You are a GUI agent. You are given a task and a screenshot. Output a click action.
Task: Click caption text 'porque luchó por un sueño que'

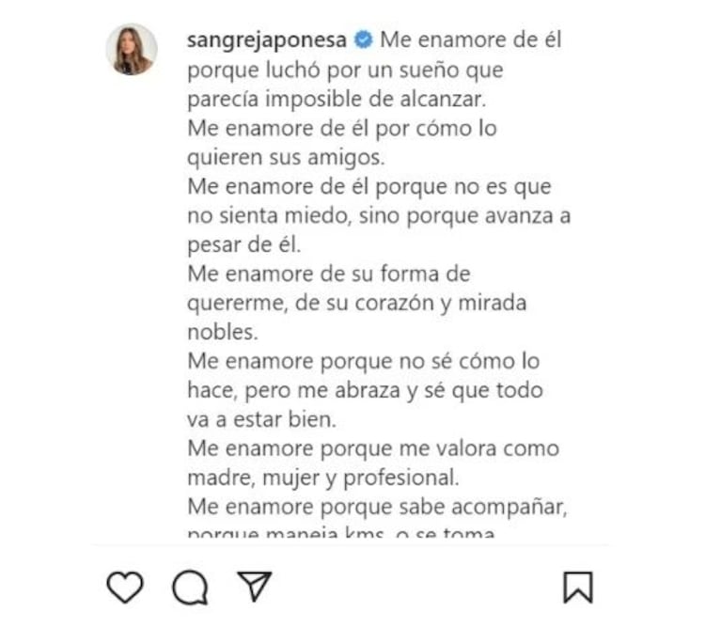(345, 70)
